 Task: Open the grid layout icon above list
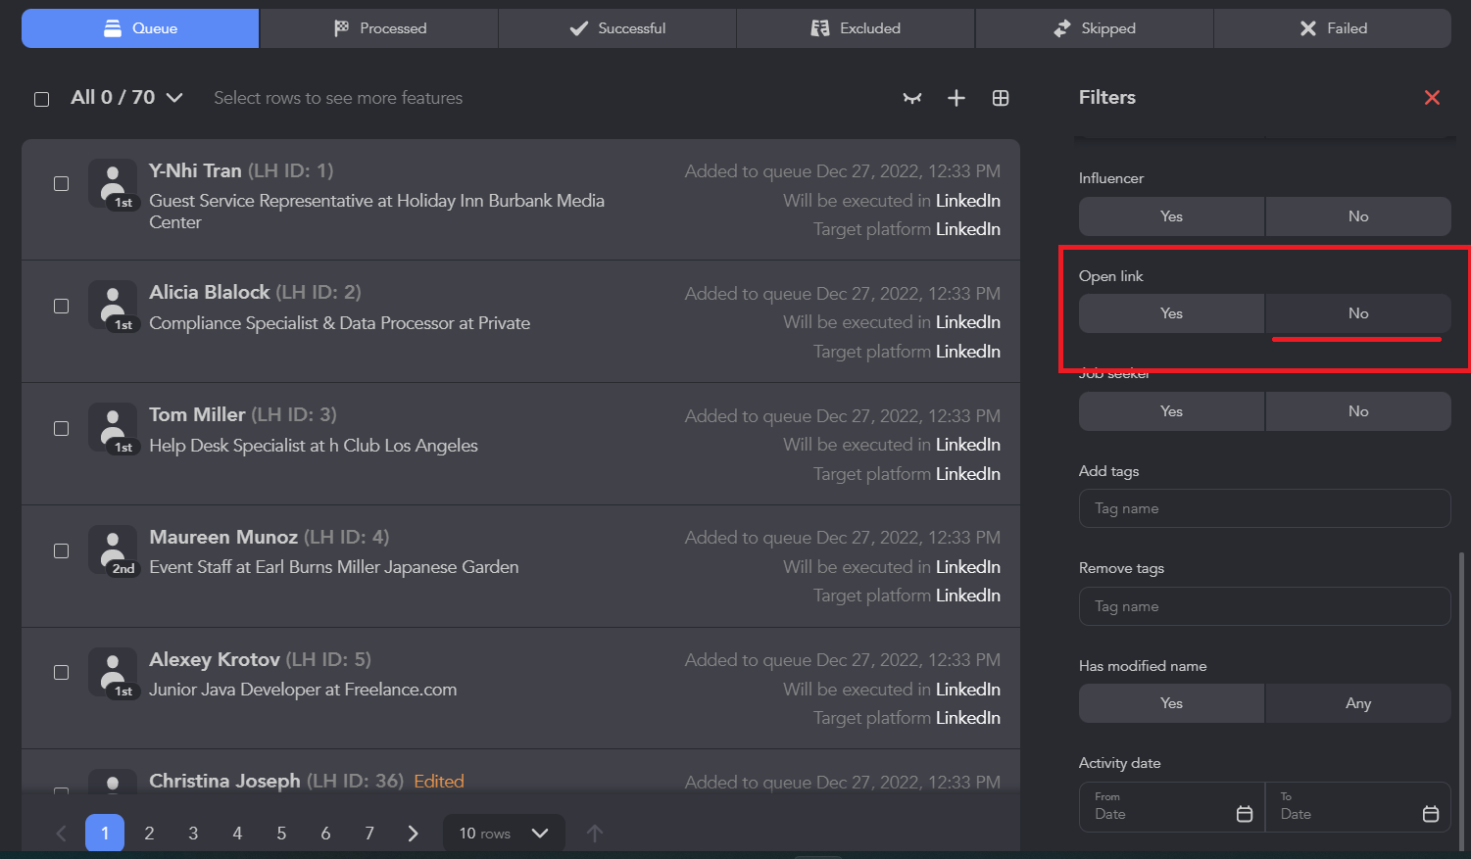point(1001,98)
